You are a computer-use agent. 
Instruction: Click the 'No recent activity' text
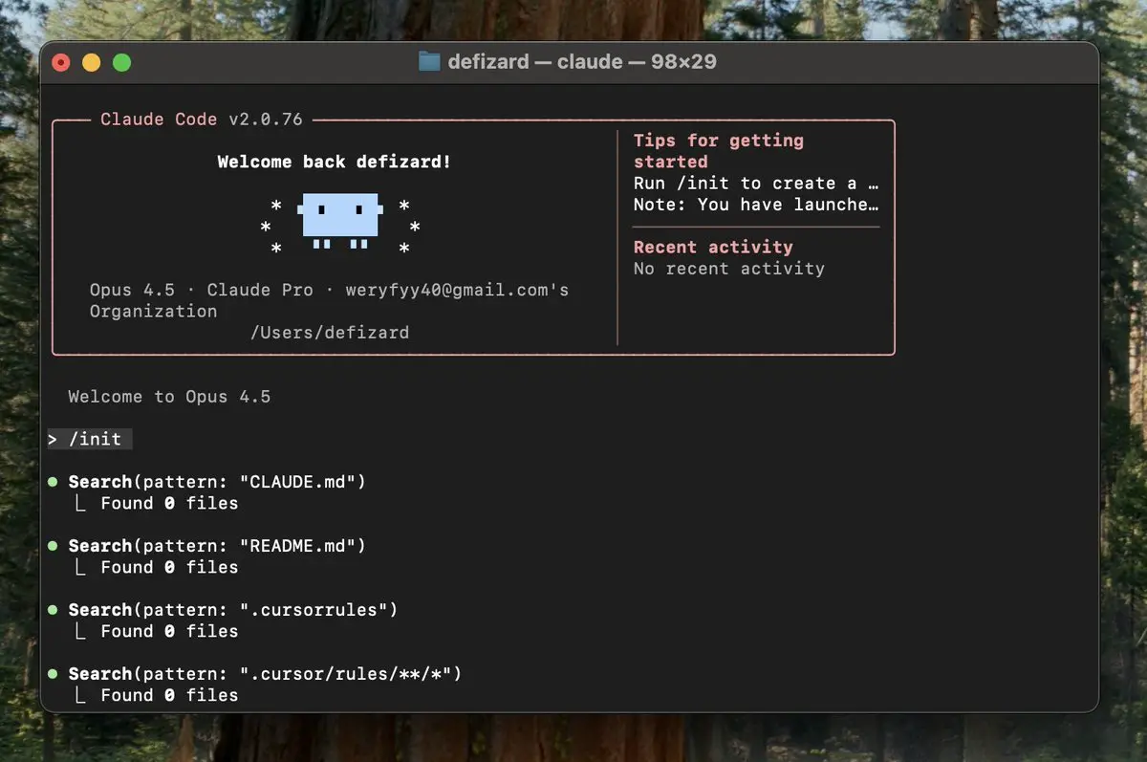[729, 269]
